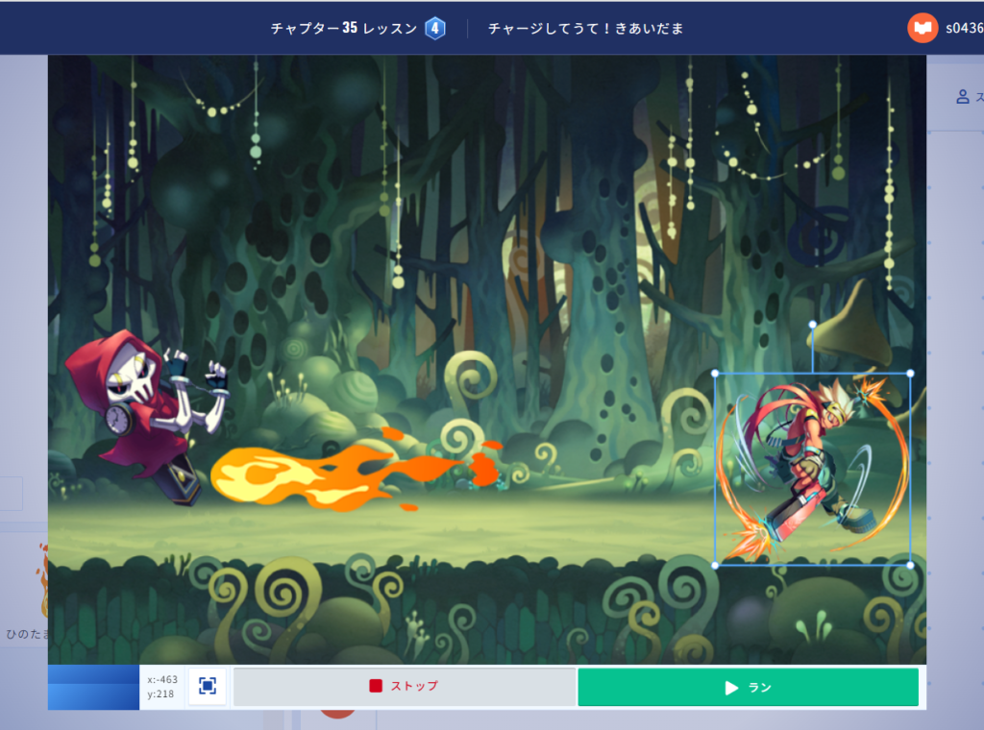Select the red-hooded skeleton sprite
This screenshot has height=730, width=984.
click(x=147, y=417)
